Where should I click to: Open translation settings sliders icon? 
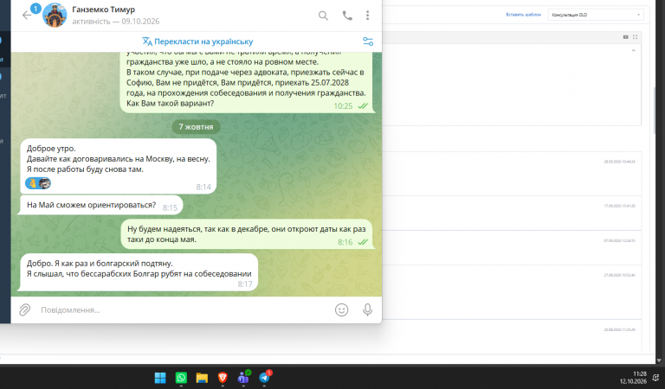(368, 41)
